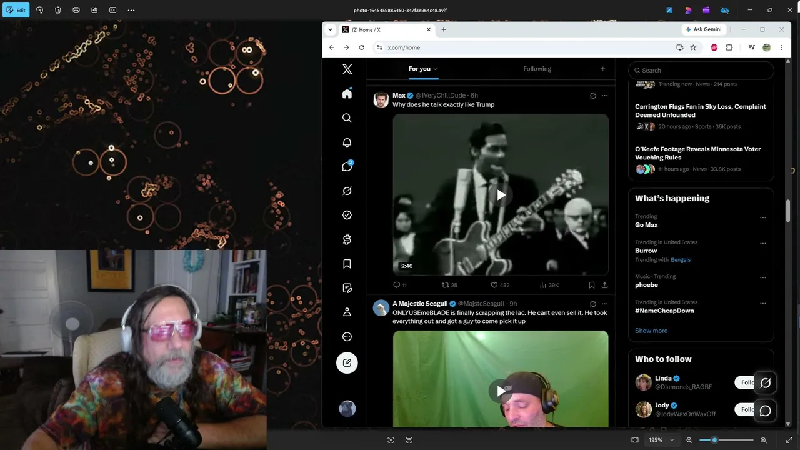Open More circle menu in X sidebar
Screen dimensions: 800x450
347,337
